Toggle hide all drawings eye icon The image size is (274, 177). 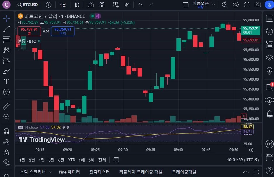coord(6,162)
